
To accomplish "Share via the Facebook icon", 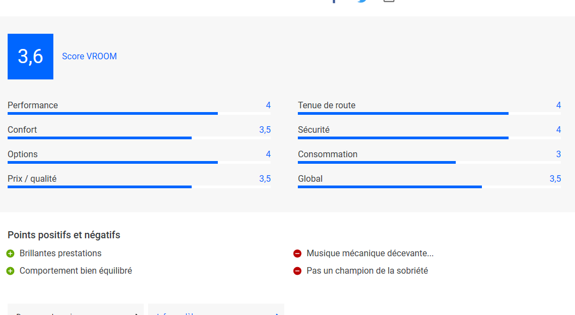I will (334, 1).
